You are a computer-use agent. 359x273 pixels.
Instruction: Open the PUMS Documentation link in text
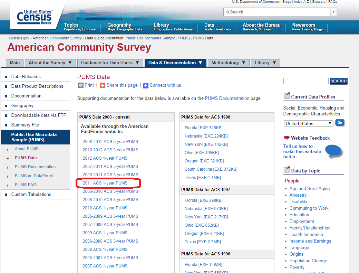pos(227,98)
